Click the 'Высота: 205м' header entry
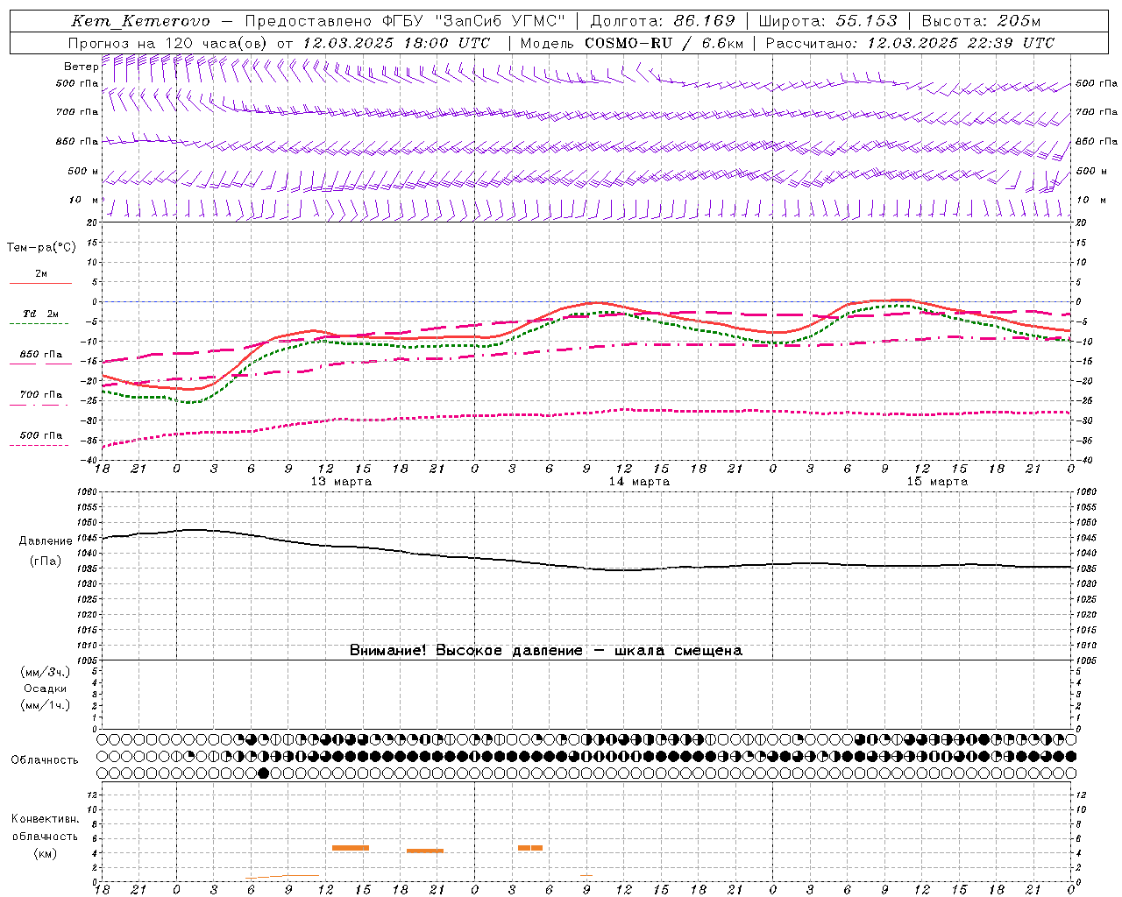1122x897 pixels. pos(981,21)
